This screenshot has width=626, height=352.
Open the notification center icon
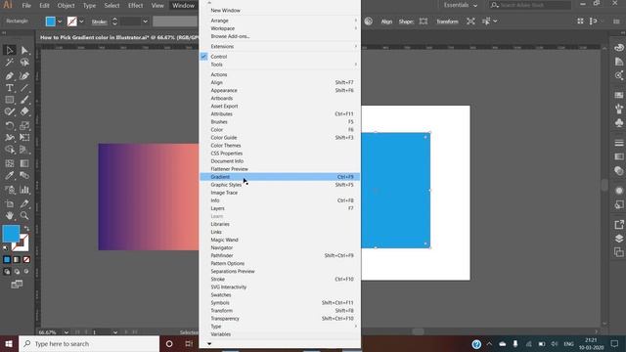tap(614, 343)
